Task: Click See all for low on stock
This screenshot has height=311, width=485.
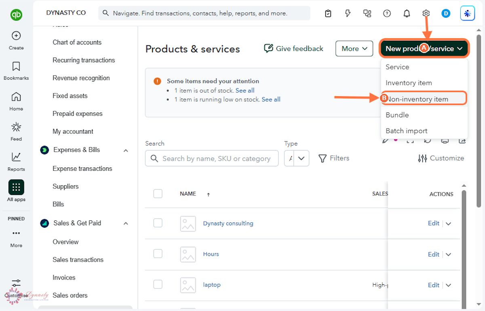Action: pyautogui.click(x=271, y=99)
